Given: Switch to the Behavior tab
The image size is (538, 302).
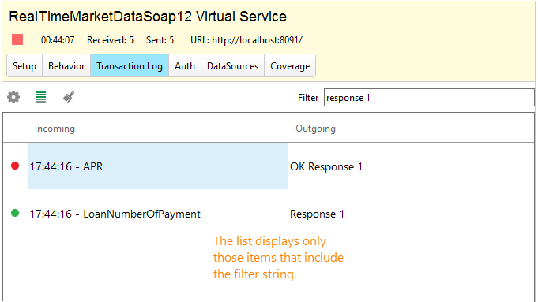Looking at the screenshot, I should pyautogui.click(x=66, y=65).
